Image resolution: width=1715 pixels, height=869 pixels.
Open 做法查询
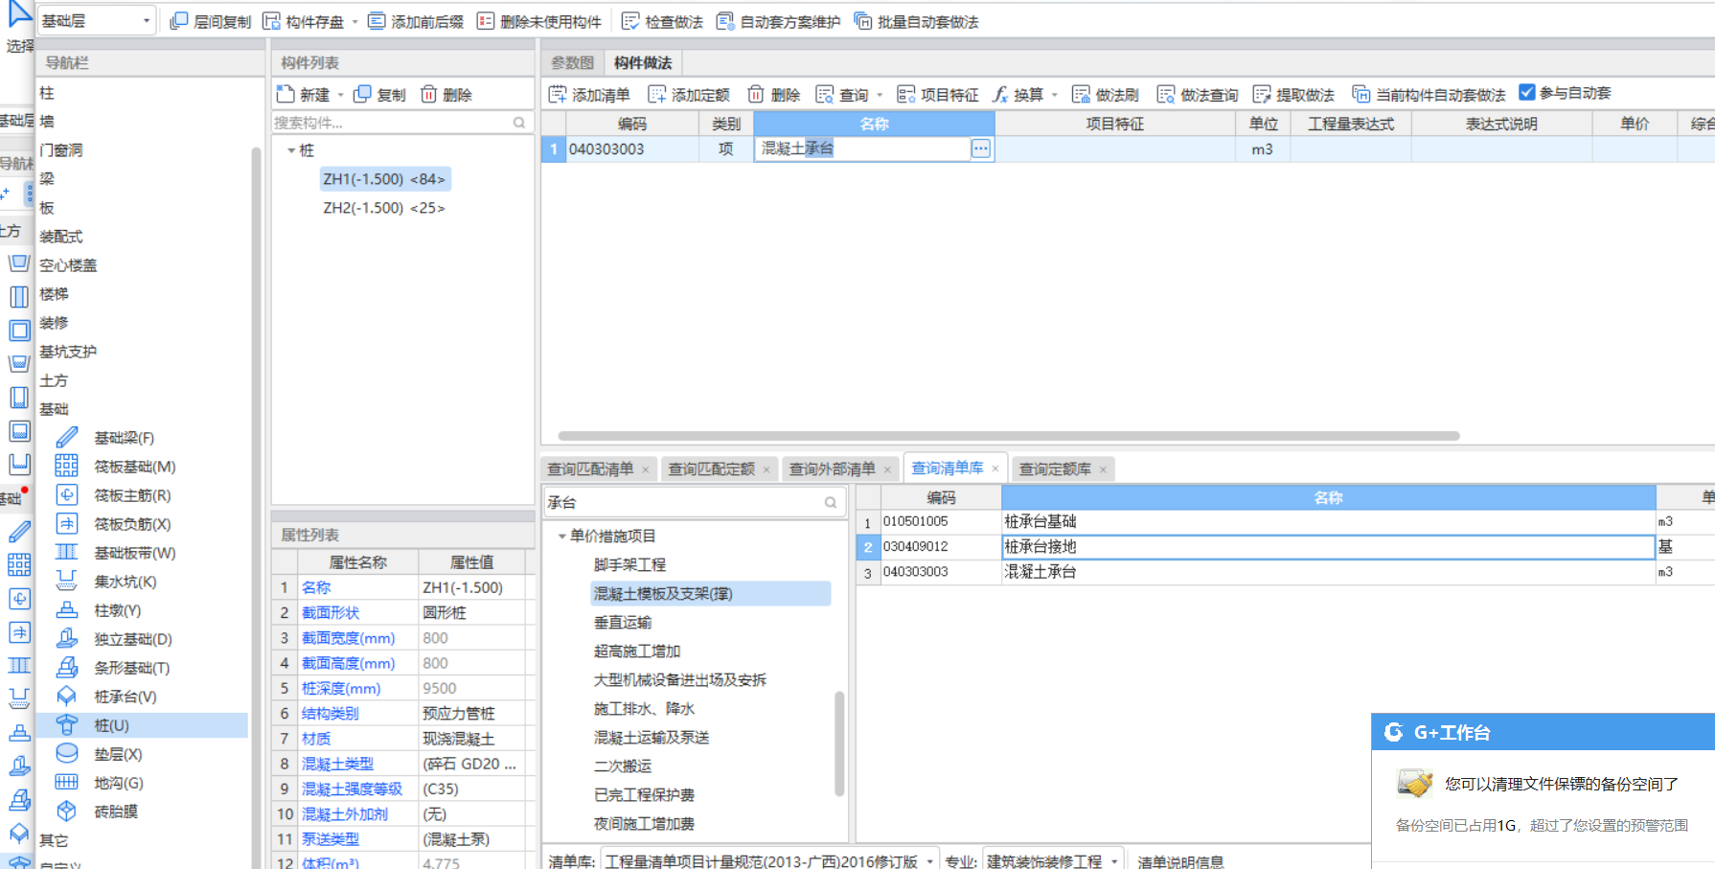(x=1197, y=94)
